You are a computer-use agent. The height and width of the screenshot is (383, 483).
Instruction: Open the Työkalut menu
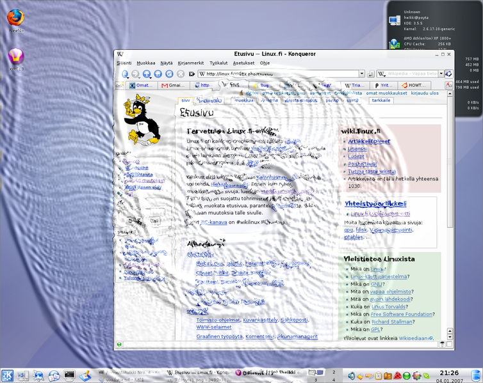coord(218,63)
